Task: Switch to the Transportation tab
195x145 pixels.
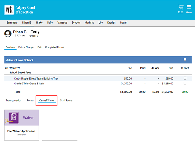Action: (14, 100)
